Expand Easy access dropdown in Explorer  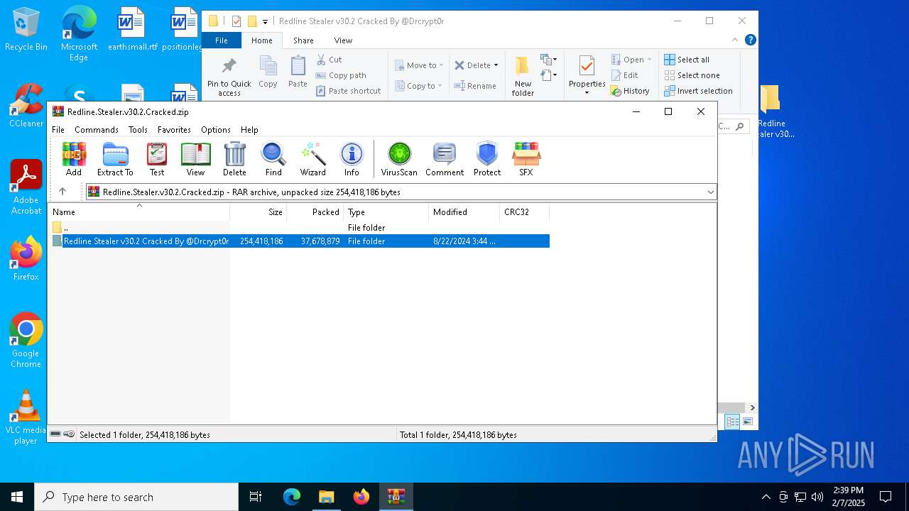tap(549, 75)
